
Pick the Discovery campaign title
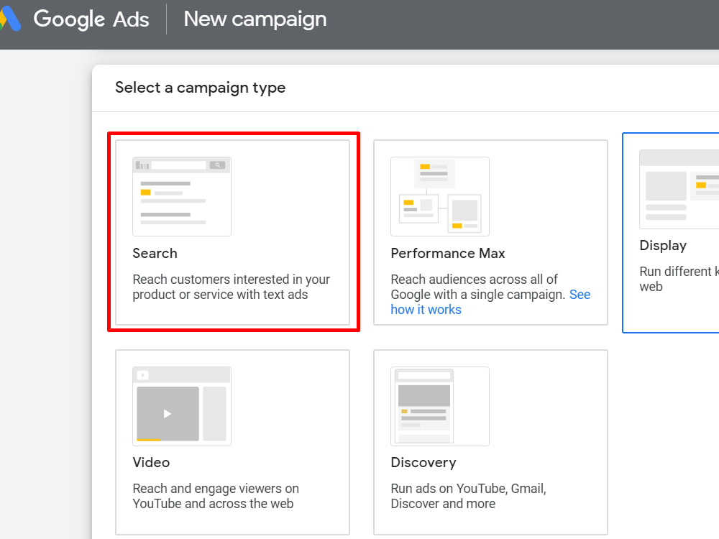point(423,462)
